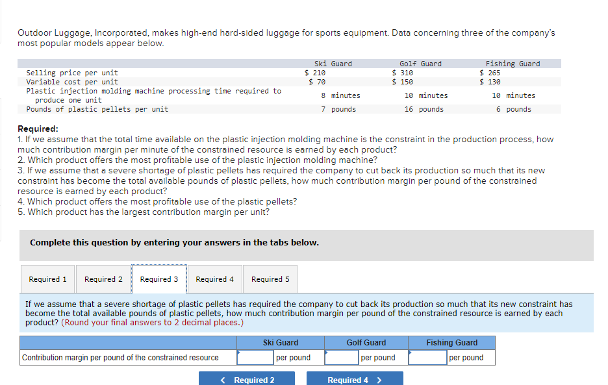Click the 'Selling price per unit' row label
The image size is (608, 385).
[72, 73]
